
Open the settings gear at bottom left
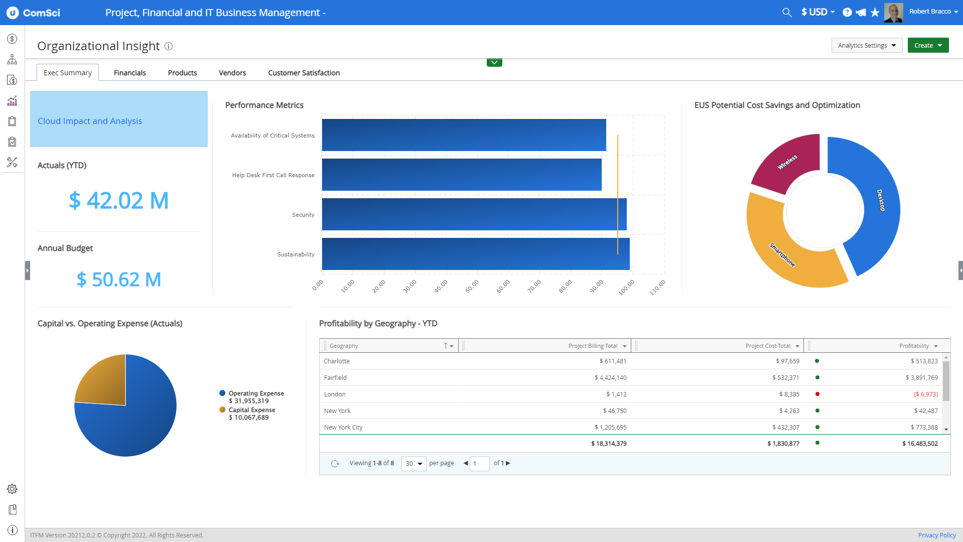click(12, 489)
